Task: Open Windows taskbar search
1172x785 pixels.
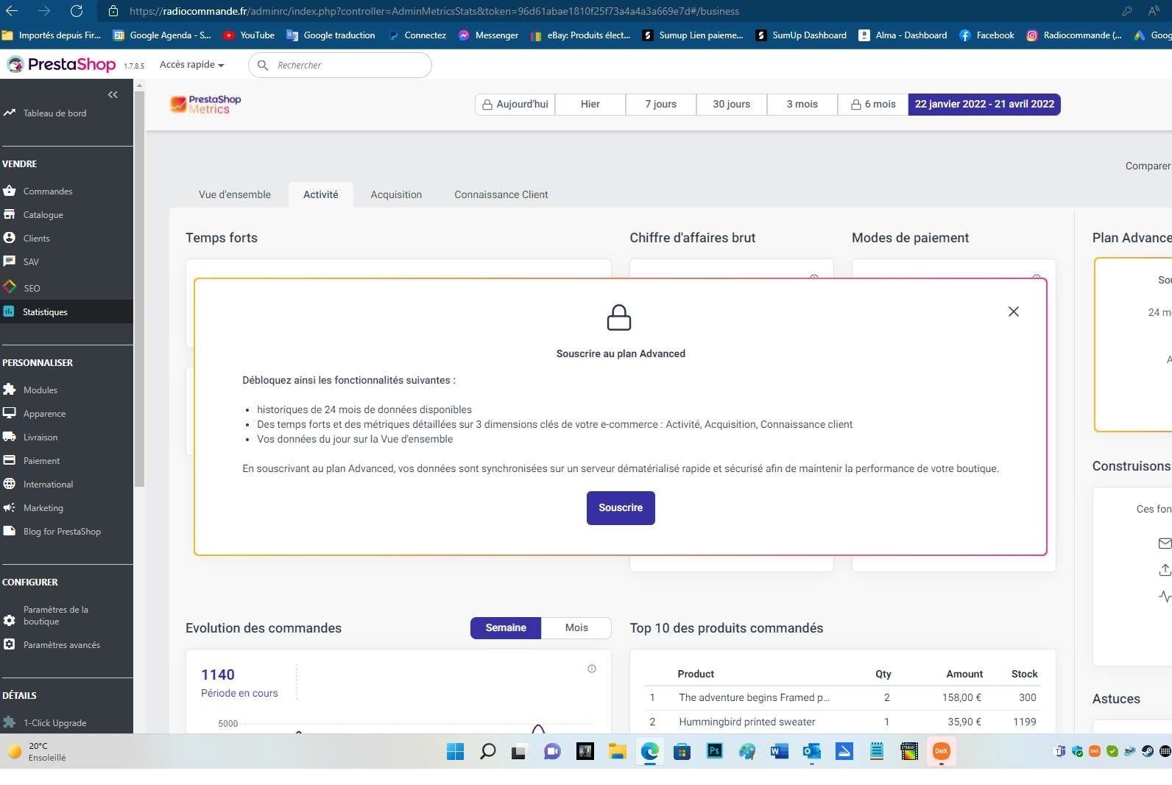Action: point(487,751)
